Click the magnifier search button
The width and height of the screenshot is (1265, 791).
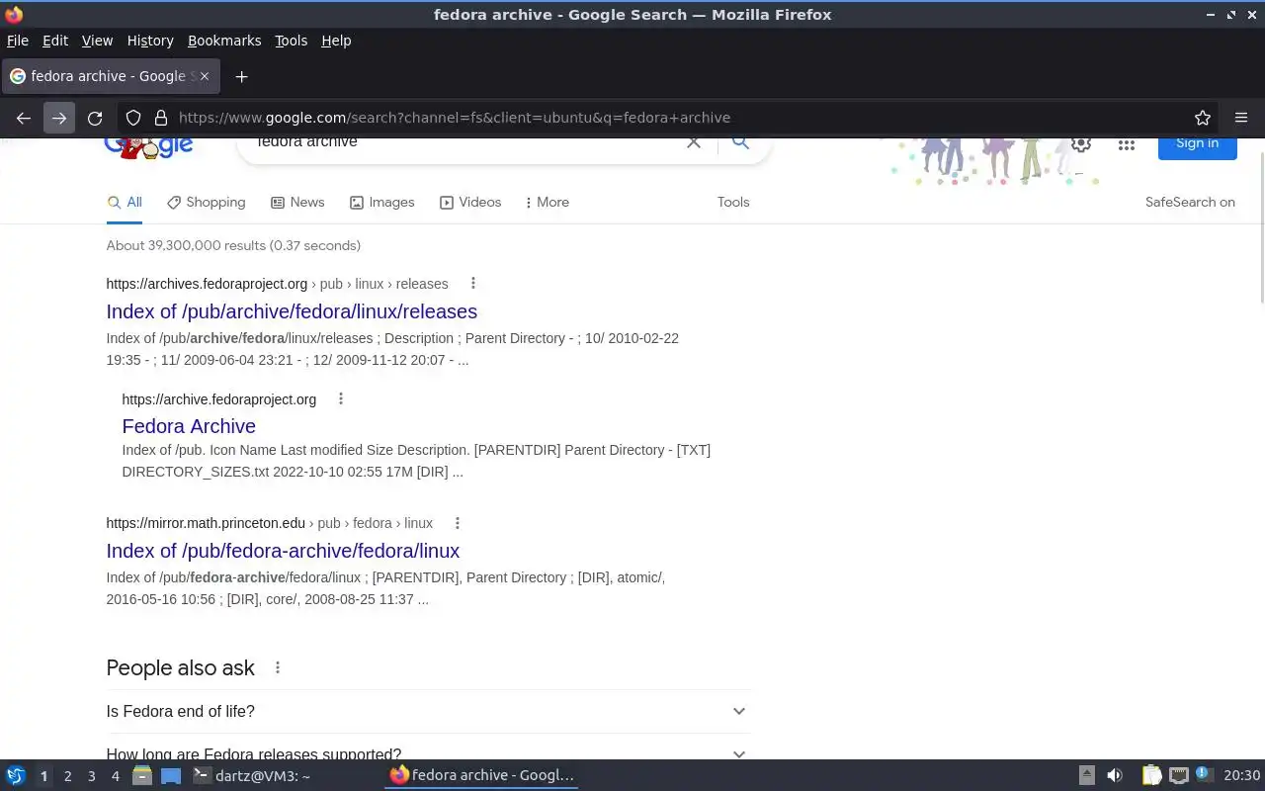740,143
